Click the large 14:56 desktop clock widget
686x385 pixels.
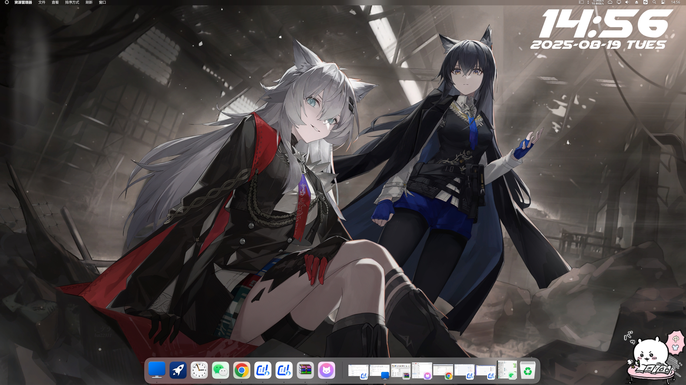(x=606, y=24)
